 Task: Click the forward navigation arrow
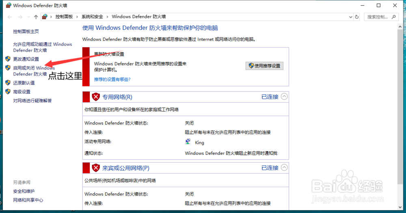click(x=20, y=17)
